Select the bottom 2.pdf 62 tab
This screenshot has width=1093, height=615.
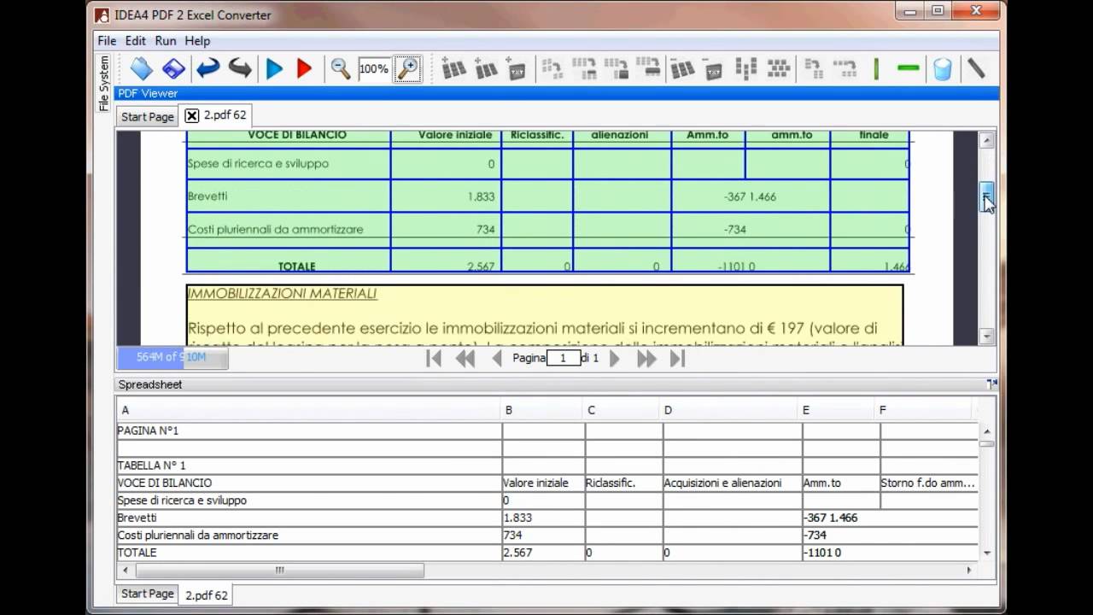pos(207,595)
